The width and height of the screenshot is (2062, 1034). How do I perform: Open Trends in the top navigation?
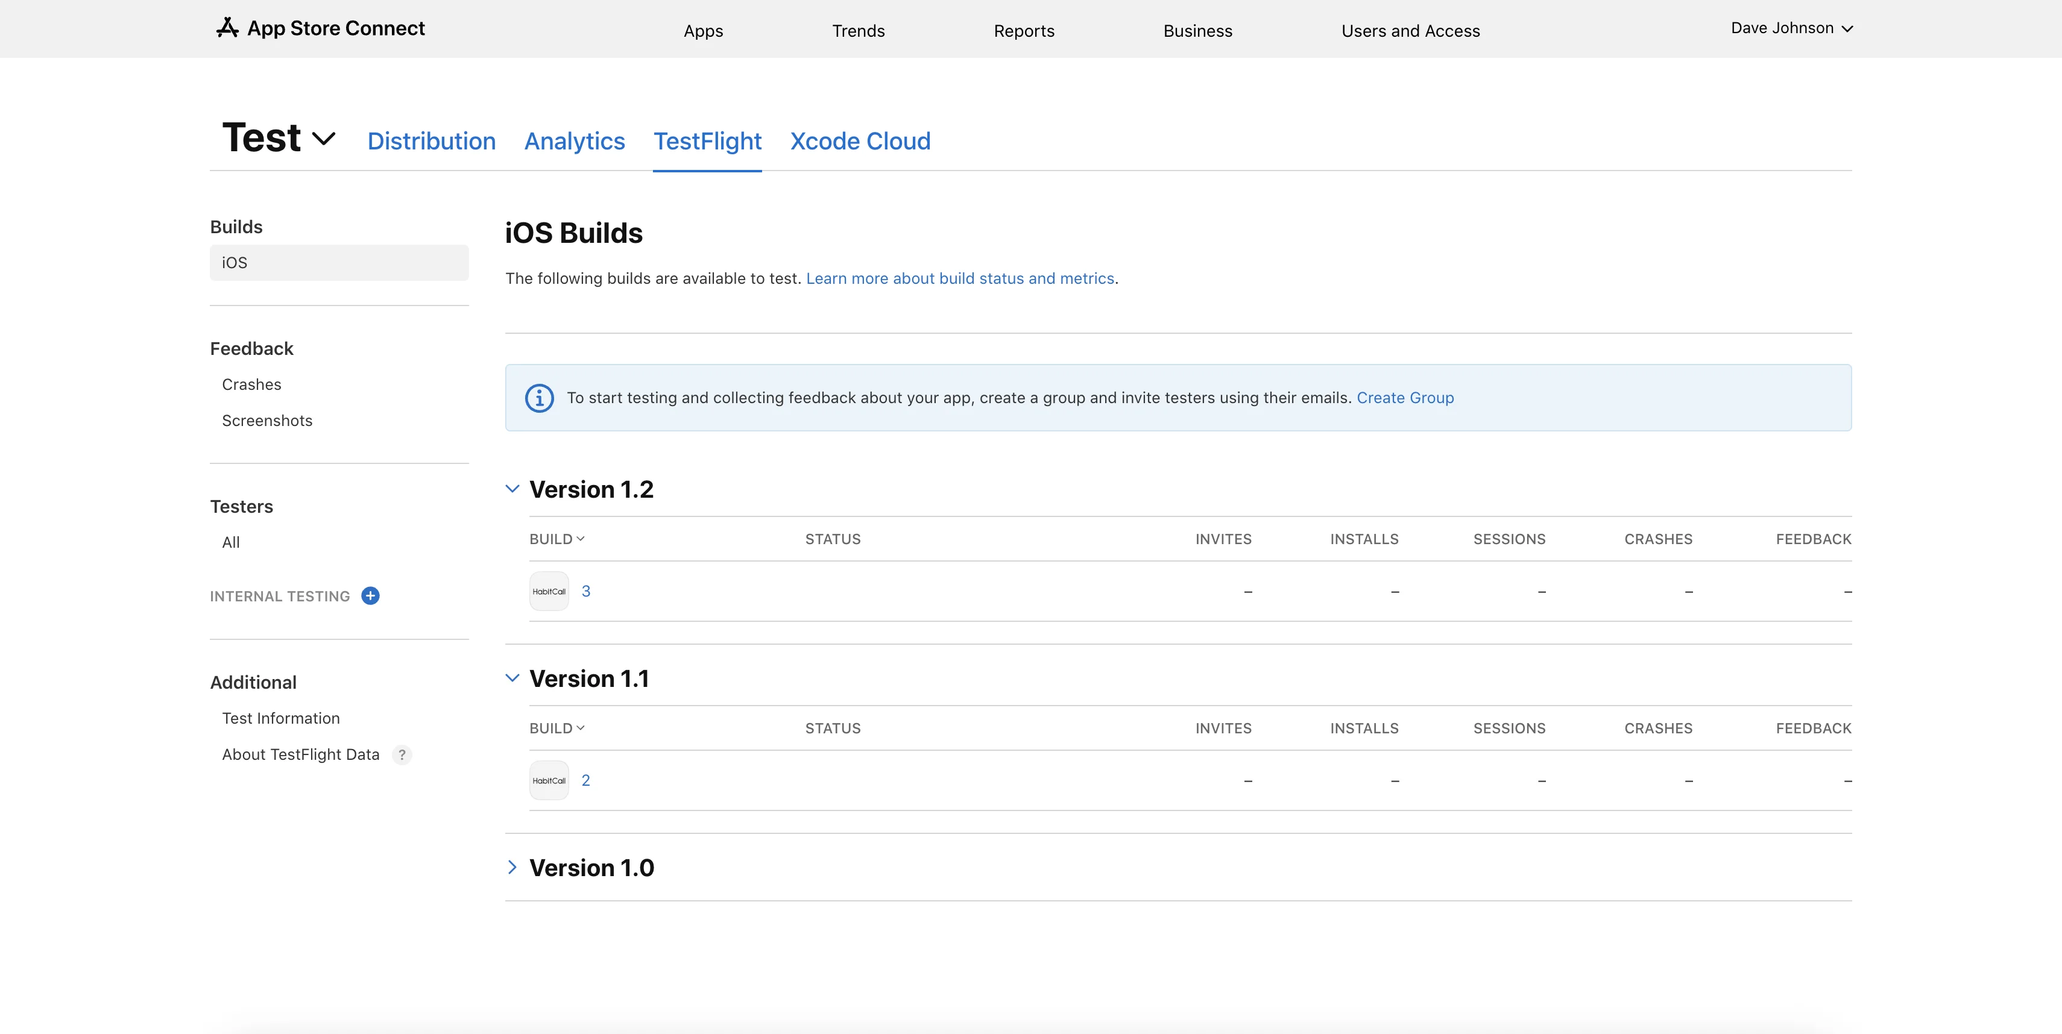(858, 30)
